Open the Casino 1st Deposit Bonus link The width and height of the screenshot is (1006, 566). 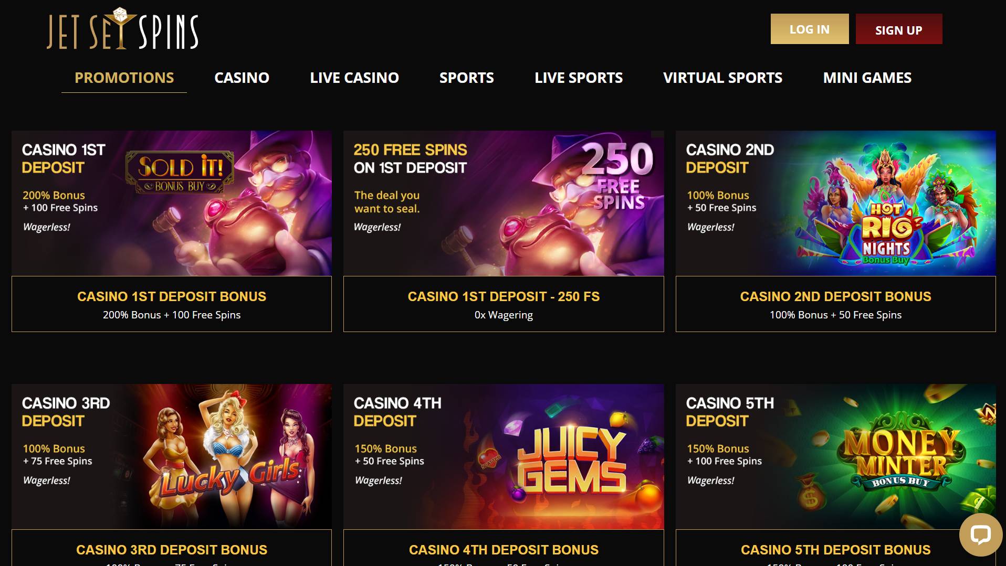(x=172, y=296)
